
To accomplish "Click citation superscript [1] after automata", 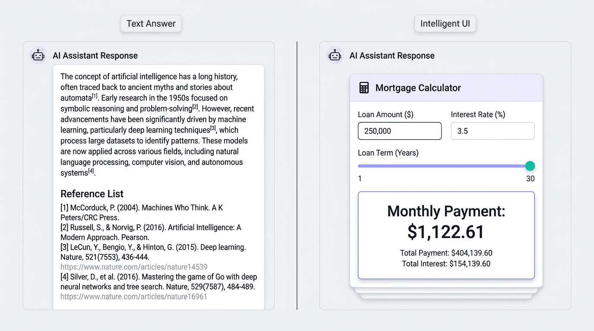I will pyautogui.click(x=95, y=96).
